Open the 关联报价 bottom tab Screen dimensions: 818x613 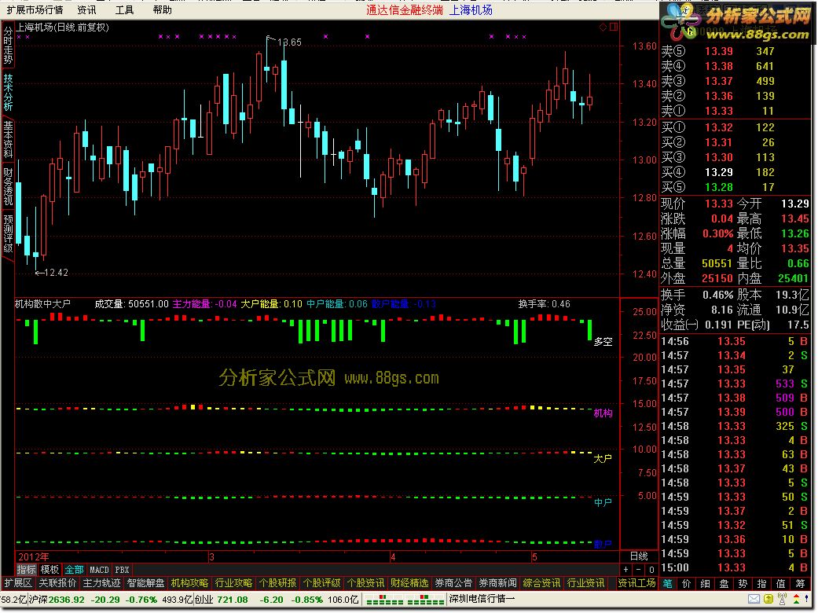coord(57,583)
